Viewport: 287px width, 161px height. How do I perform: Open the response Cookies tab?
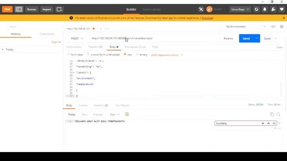coord(83,106)
